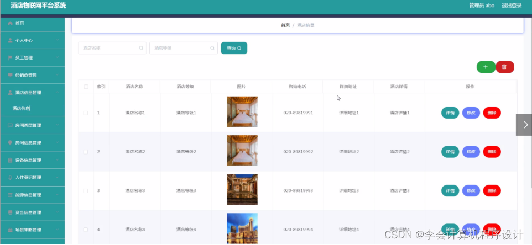
Task: Click the monitor icon beside 经销商管理
Action: tap(10, 75)
